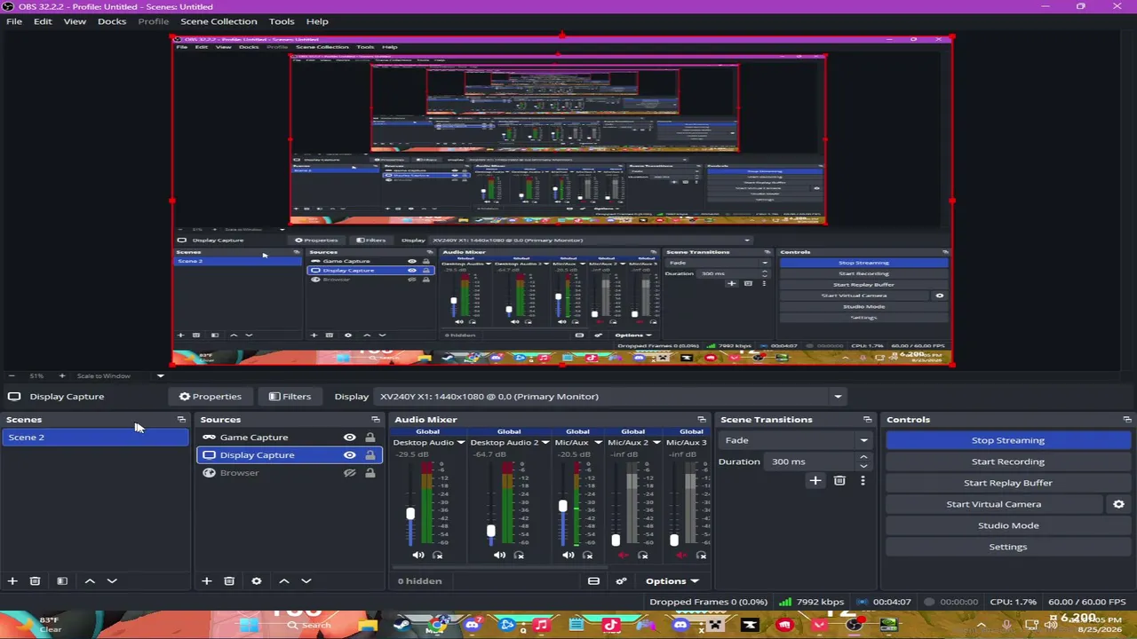Remove selected scene using trash icon
This screenshot has width=1137, height=639.
pos(36,581)
